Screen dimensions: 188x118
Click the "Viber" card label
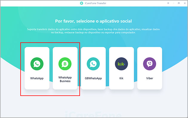(150, 78)
